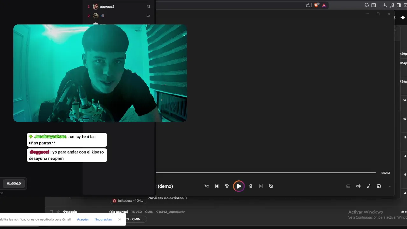Open the Brave Shields lion icon

[x=316, y=5]
